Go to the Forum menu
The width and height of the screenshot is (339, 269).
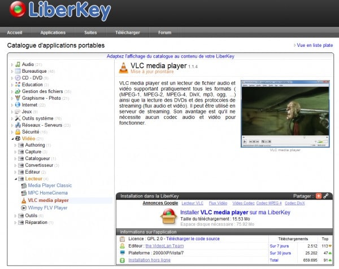[x=164, y=32]
